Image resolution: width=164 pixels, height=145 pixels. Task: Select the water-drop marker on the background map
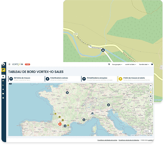(103, 50)
